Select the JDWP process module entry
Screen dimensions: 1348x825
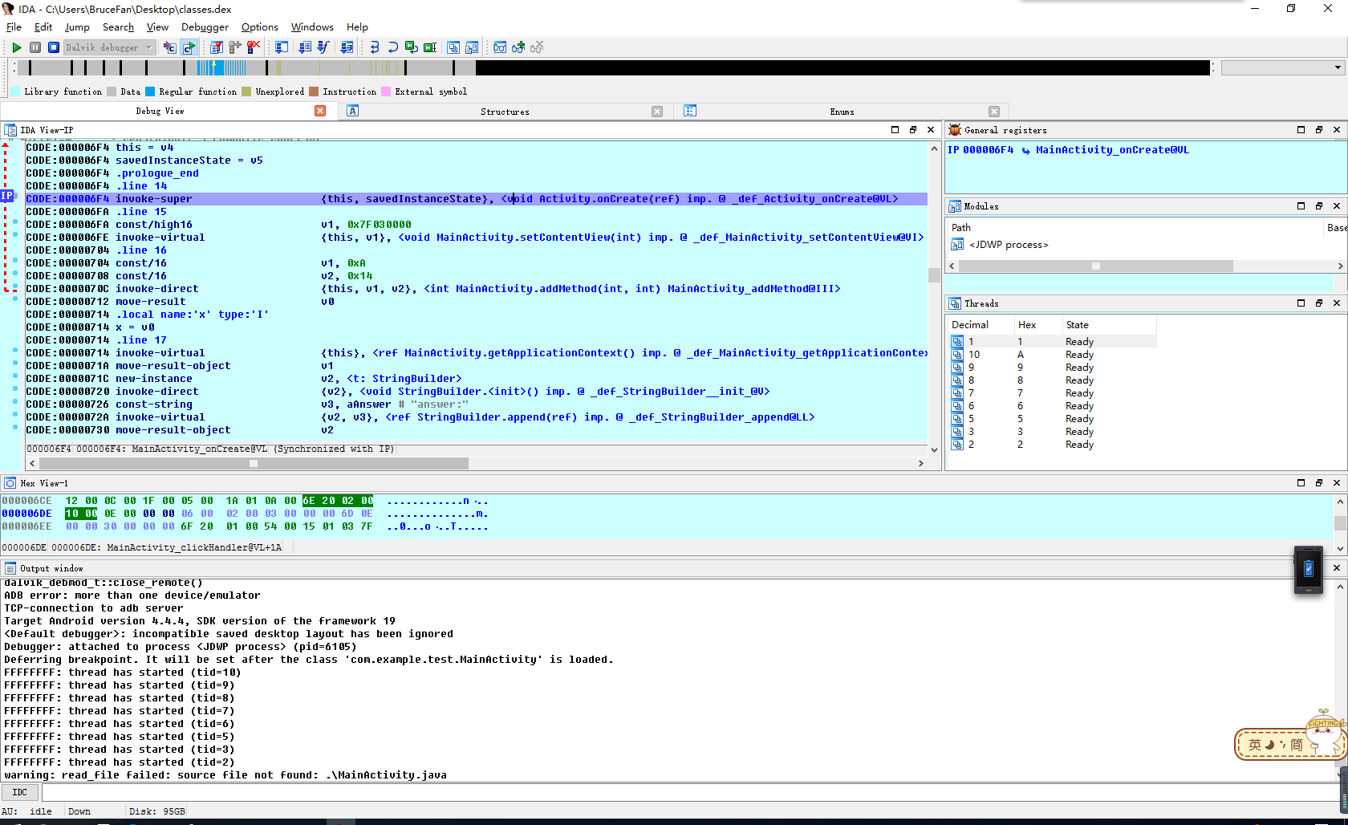point(1008,245)
